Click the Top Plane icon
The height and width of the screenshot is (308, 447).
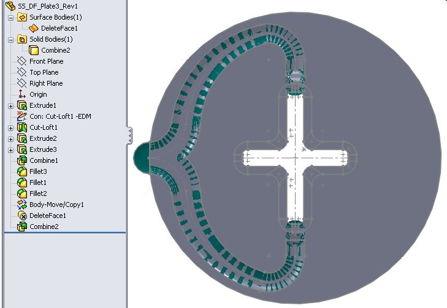click(x=22, y=72)
